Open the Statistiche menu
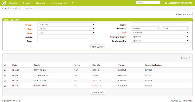This screenshot has height=102, width=195. tap(41, 3)
